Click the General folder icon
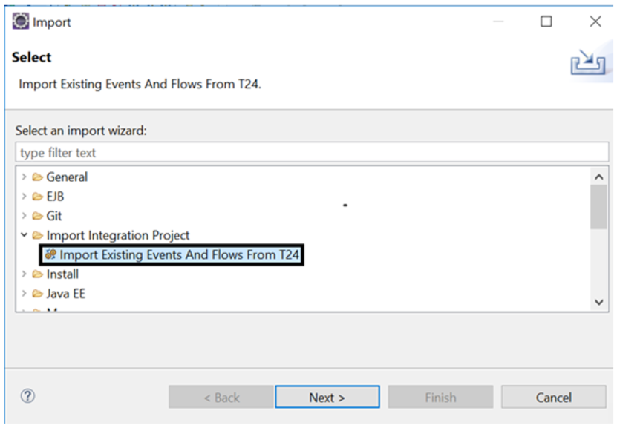This screenshot has width=617, height=428. [x=37, y=177]
